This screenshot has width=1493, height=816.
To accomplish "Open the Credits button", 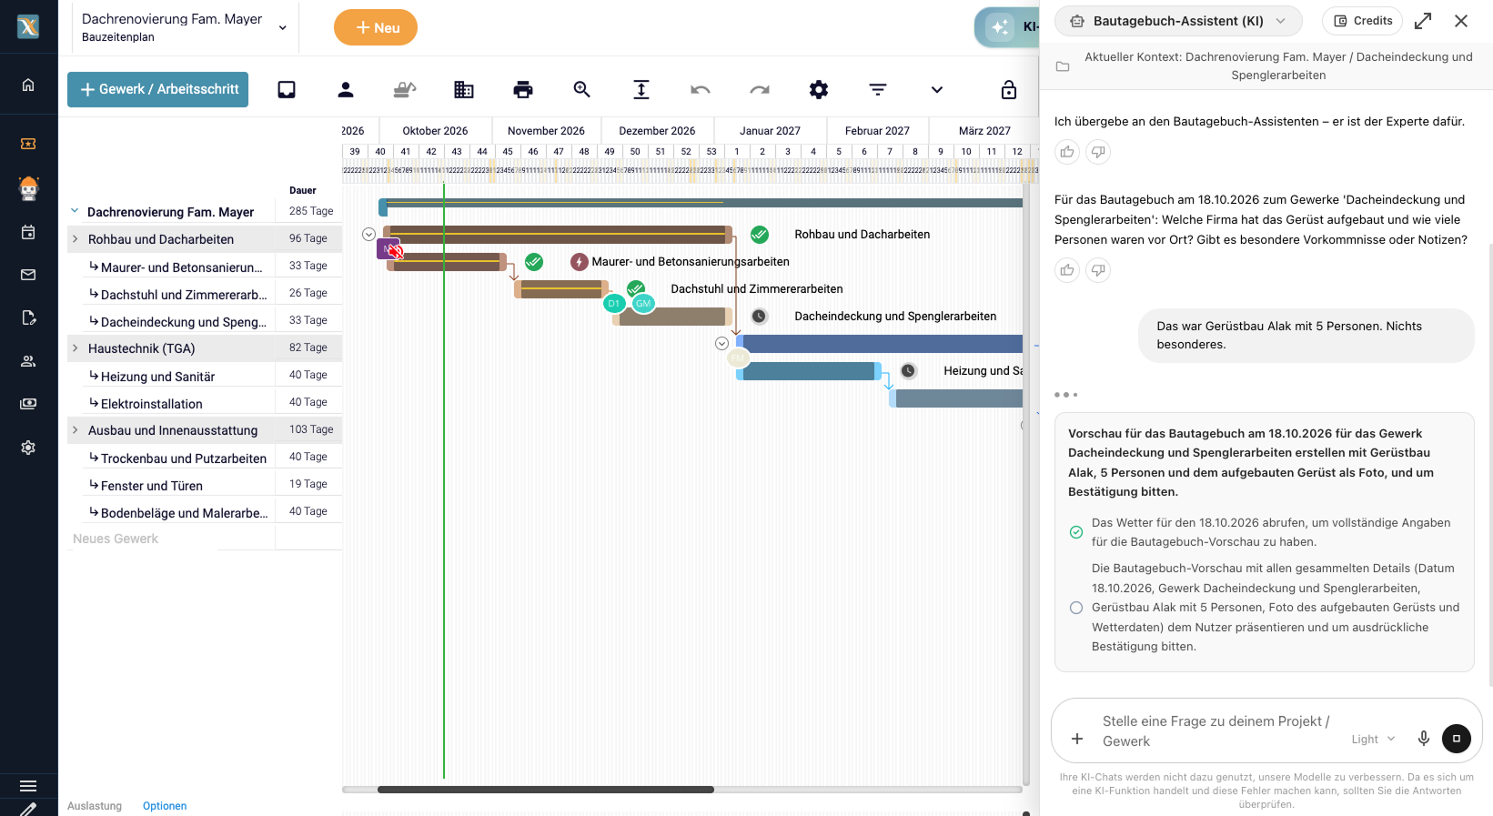I will [1363, 21].
